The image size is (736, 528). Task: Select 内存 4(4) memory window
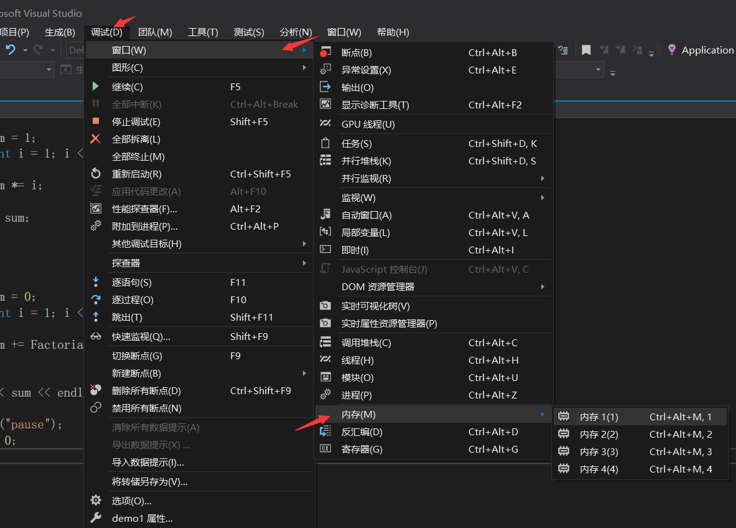pyautogui.click(x=640, y=469)
